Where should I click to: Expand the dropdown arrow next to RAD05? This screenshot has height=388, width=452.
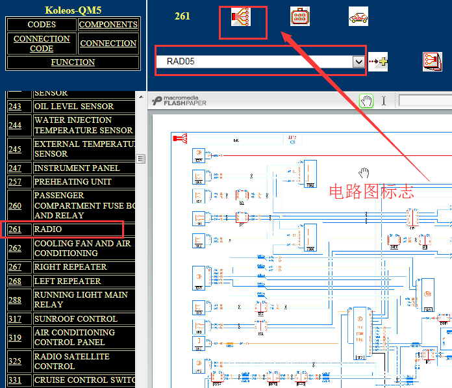[358, 62]
